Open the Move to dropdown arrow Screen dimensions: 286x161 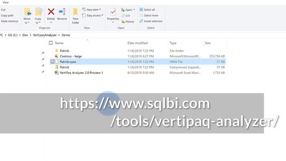coord(29,23)
